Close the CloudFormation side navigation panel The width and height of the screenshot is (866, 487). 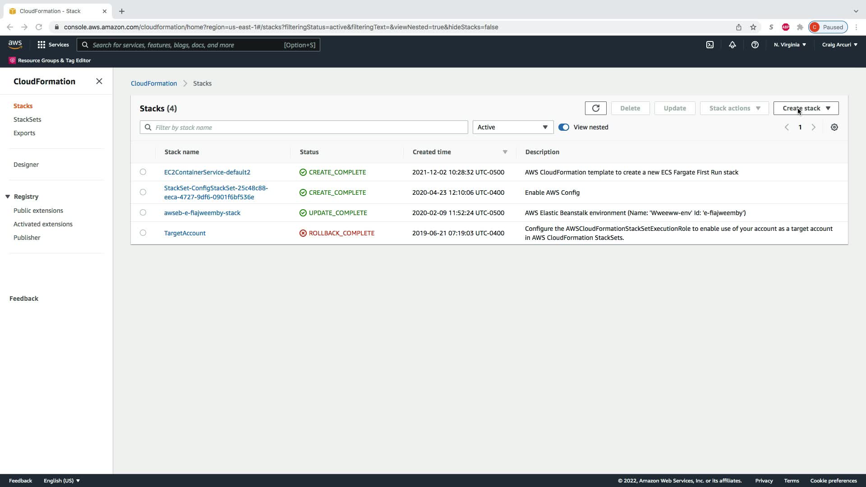[99, 81]
